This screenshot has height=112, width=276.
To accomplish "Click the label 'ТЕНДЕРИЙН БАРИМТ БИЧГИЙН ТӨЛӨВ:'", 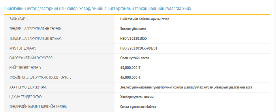I will pyautogui.click(x=38, y=107).
